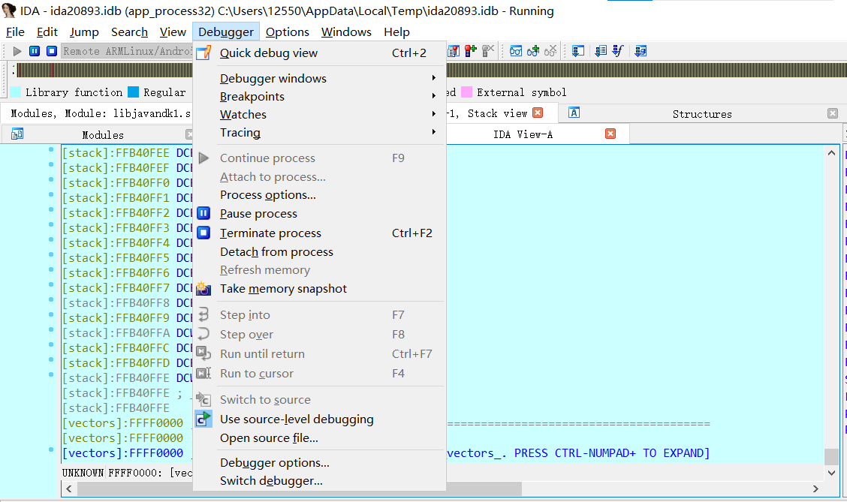Open the Search menu
This screenshot has height=502, width=847.
point(130,32)
